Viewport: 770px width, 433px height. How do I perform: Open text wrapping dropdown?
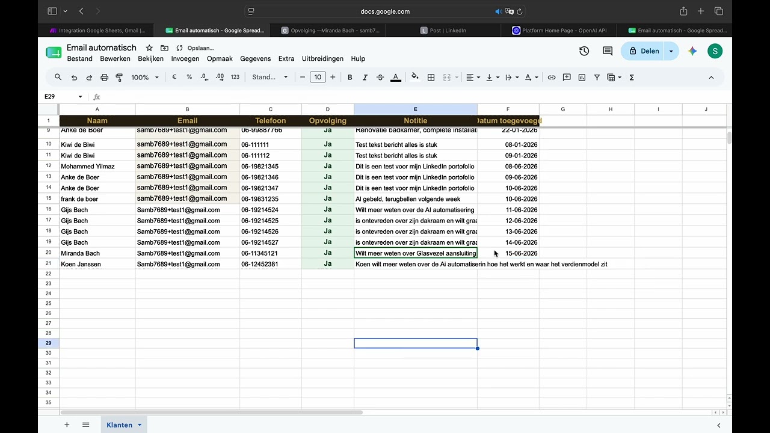(512, 77)
